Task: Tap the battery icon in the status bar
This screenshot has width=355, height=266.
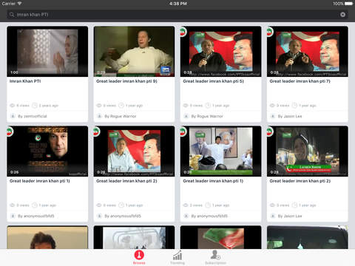Action: coord(348,4)
